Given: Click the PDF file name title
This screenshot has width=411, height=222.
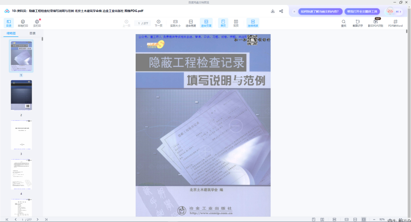Looking at the screenshot, I should pyautogui.click(x=78, y=11).
